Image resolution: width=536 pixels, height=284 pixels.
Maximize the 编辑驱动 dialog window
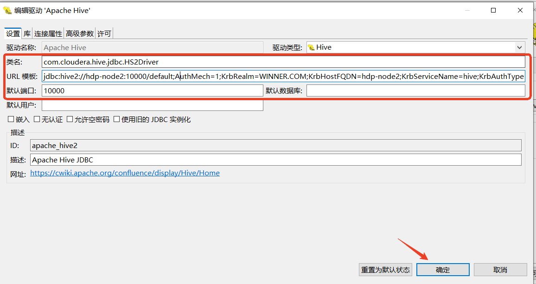tap(493, 10)
